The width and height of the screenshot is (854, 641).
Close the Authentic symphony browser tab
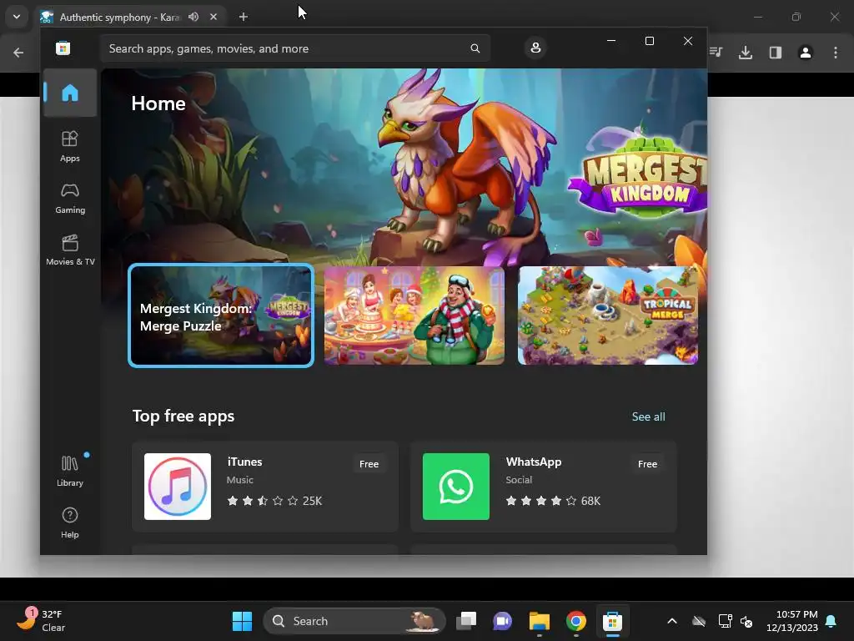point(213,17)
